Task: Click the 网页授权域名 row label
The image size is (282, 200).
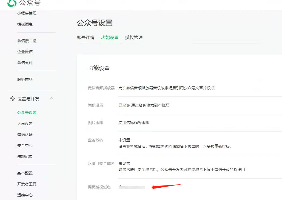Action: (99, 187)
